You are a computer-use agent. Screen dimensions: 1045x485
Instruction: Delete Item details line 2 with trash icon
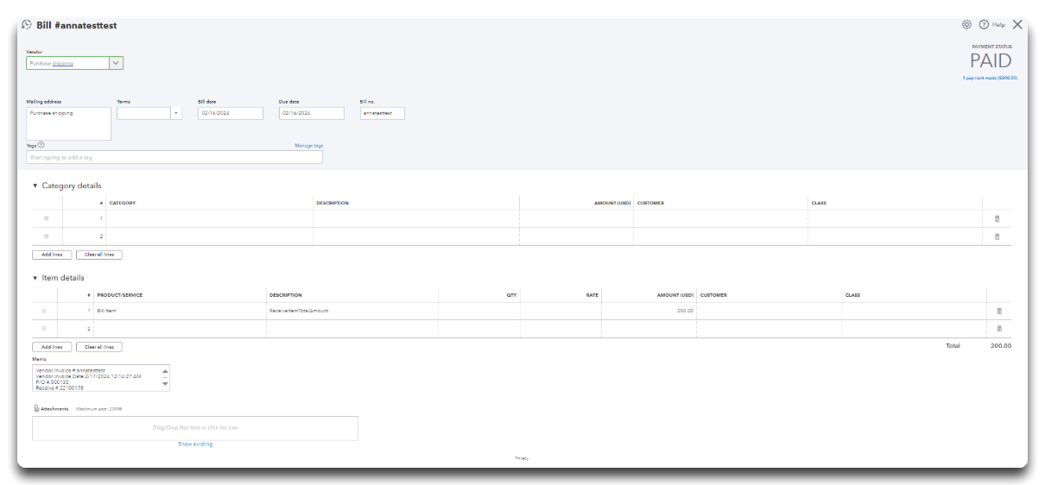999,329
